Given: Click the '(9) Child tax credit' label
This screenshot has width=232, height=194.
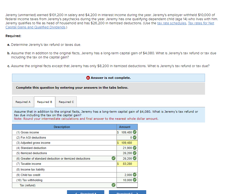Looking at the screenshot, I should [x=28, y=175].
